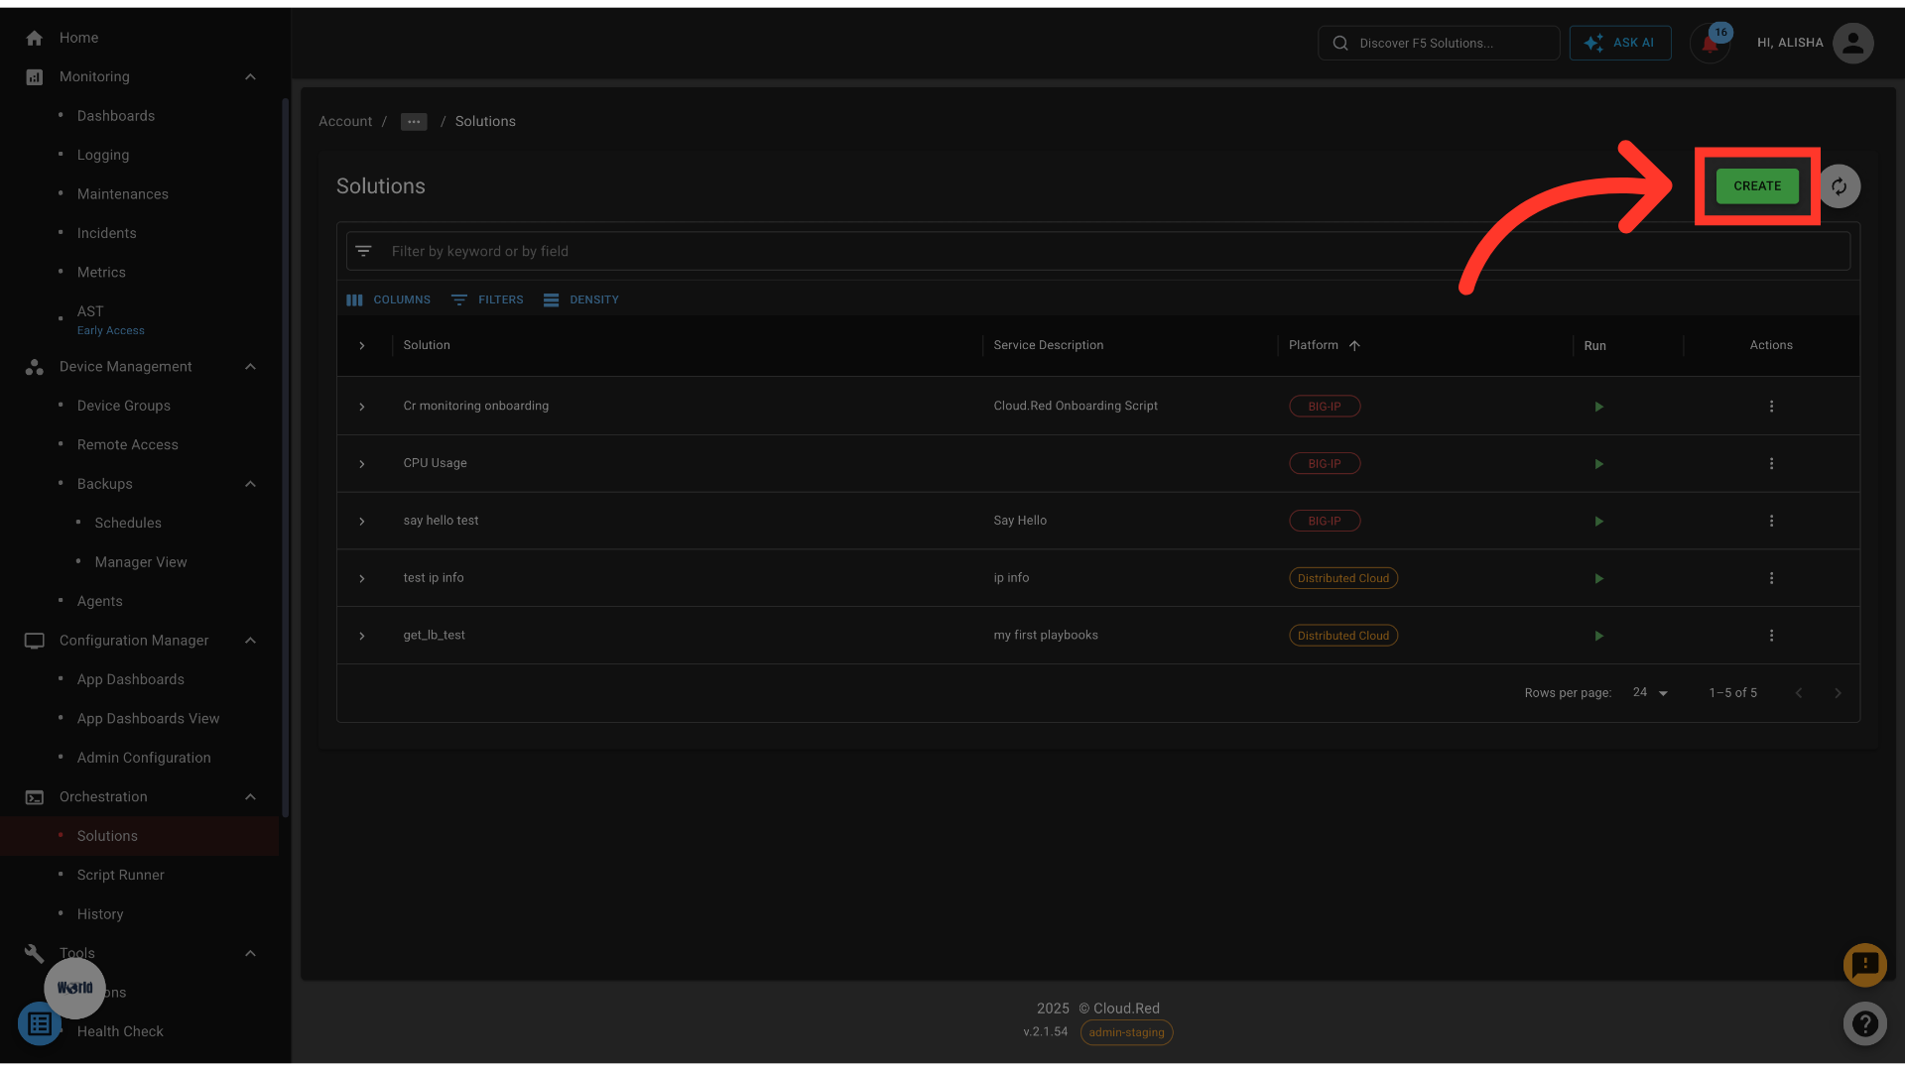Collapse the Monitoring sidebar section
The width and height of the screenshot is (1905, 1071).
pos(250,77)
